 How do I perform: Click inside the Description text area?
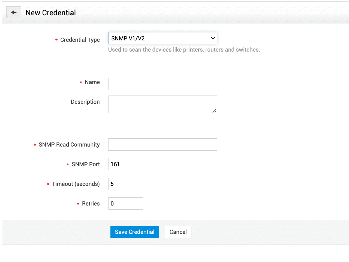[161, 104]
